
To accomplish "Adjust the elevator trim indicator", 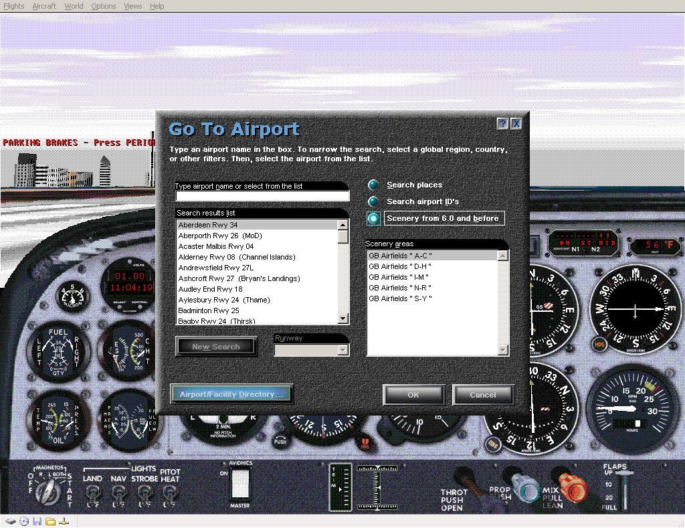I will click(x=340, y=487).
